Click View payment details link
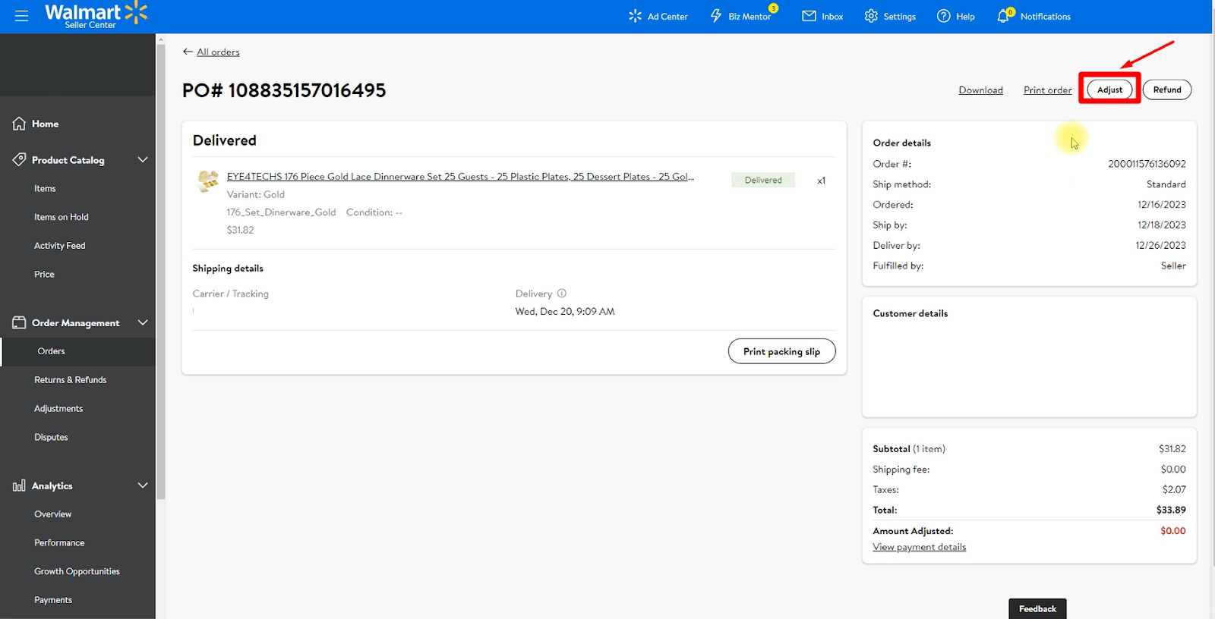1215x619 pixels. click(x=920, y=547)
